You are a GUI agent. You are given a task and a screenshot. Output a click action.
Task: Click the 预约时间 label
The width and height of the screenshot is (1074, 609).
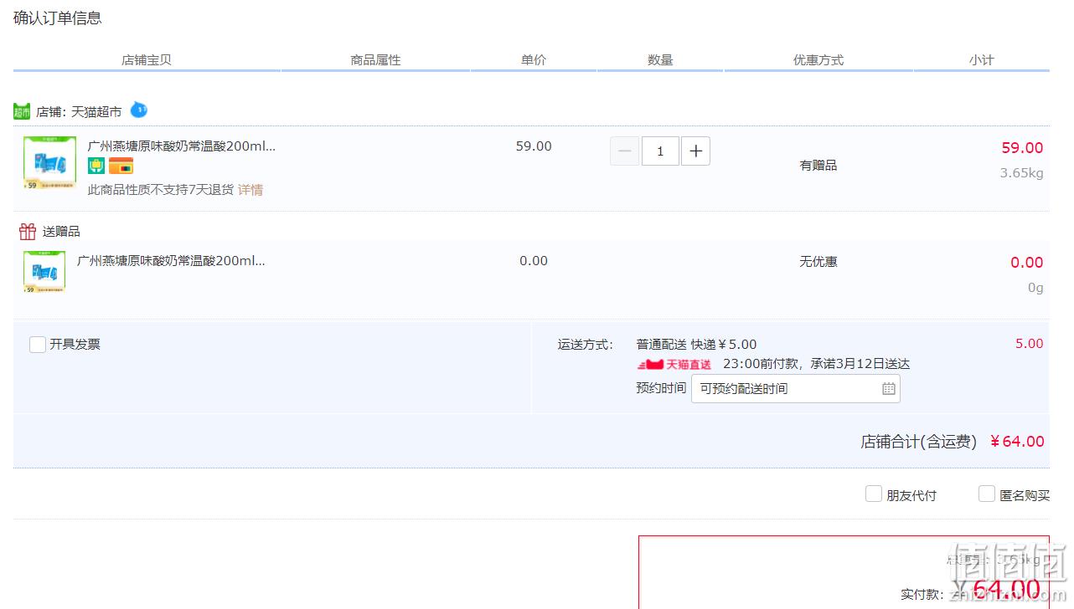click(x=661, y=388)
